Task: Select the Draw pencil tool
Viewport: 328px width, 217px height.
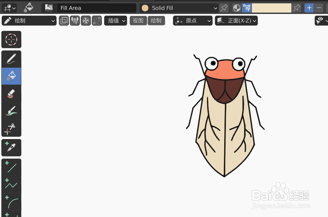Action: [11, 59]
